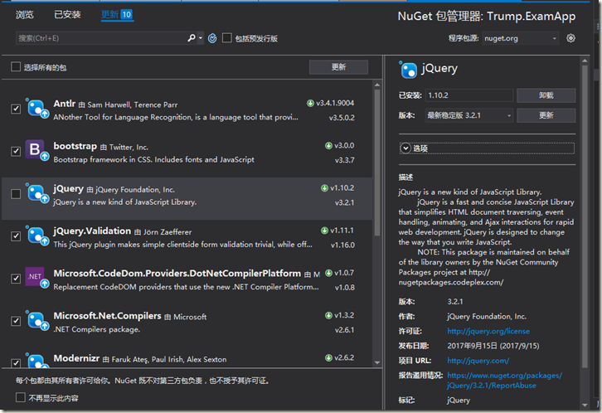Uncheck the Antlr package checkbox
The image size is (602, 413).
point(16,109)
